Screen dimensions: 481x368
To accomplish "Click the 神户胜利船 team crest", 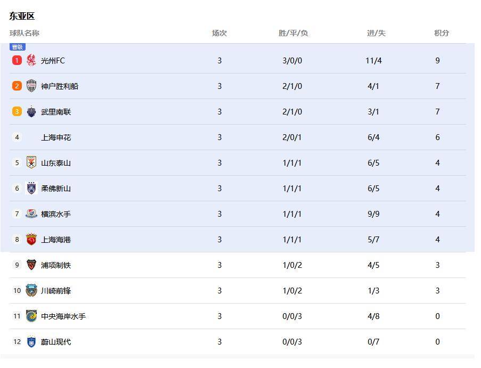I will tap(31, 86).
